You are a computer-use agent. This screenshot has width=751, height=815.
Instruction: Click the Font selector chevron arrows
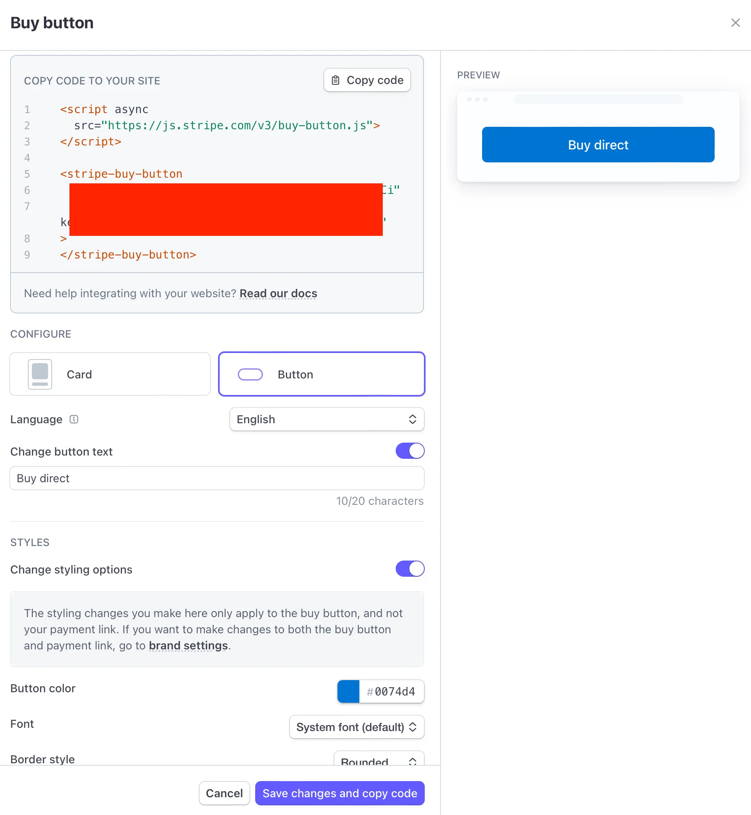pos(412,727)
